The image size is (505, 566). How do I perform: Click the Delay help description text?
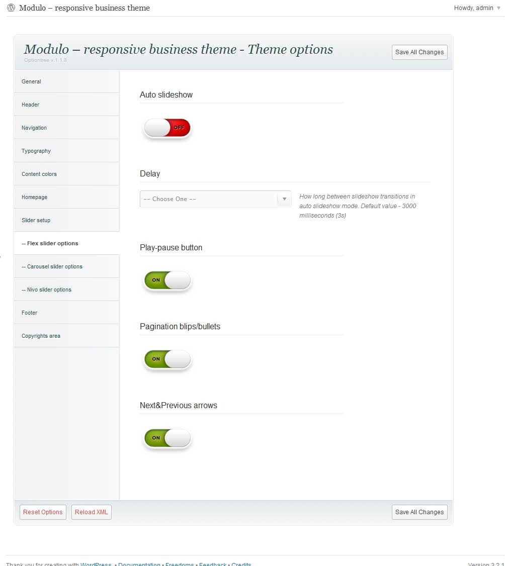point(358,206)
